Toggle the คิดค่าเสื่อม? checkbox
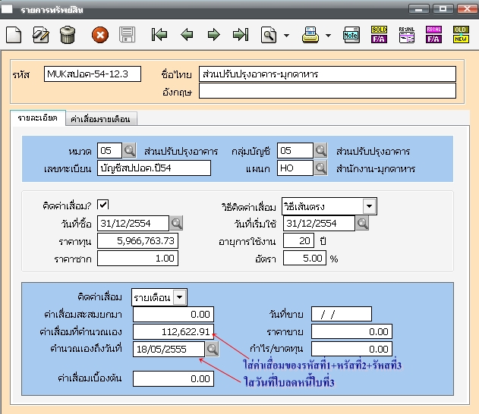 click(103, 205)
